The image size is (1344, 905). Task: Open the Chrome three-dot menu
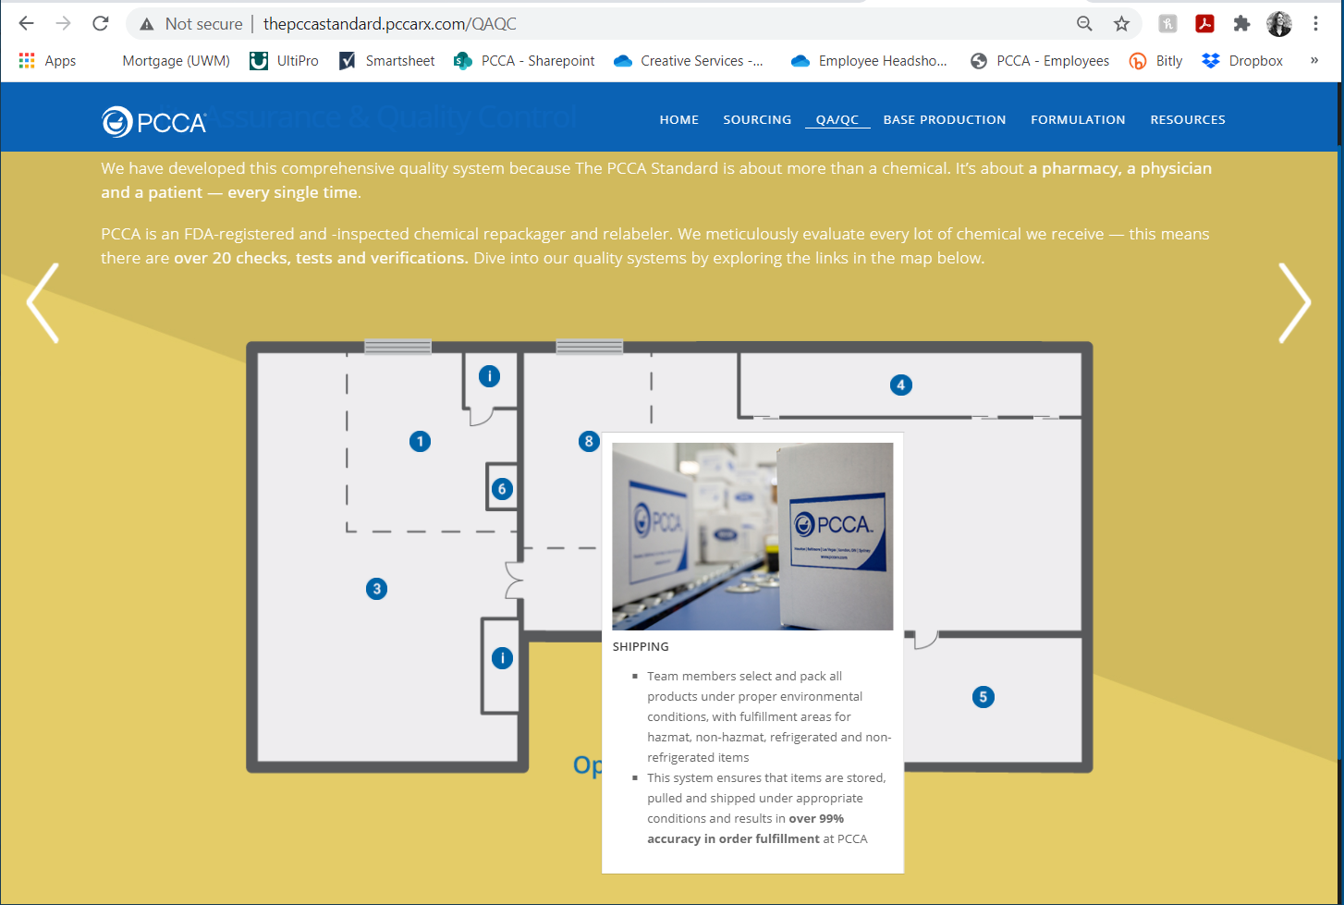[1315, 24]
